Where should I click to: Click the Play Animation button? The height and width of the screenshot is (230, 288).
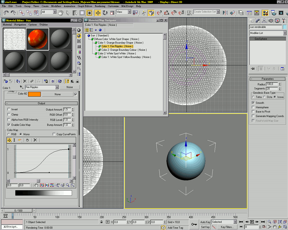pos(252,222)
